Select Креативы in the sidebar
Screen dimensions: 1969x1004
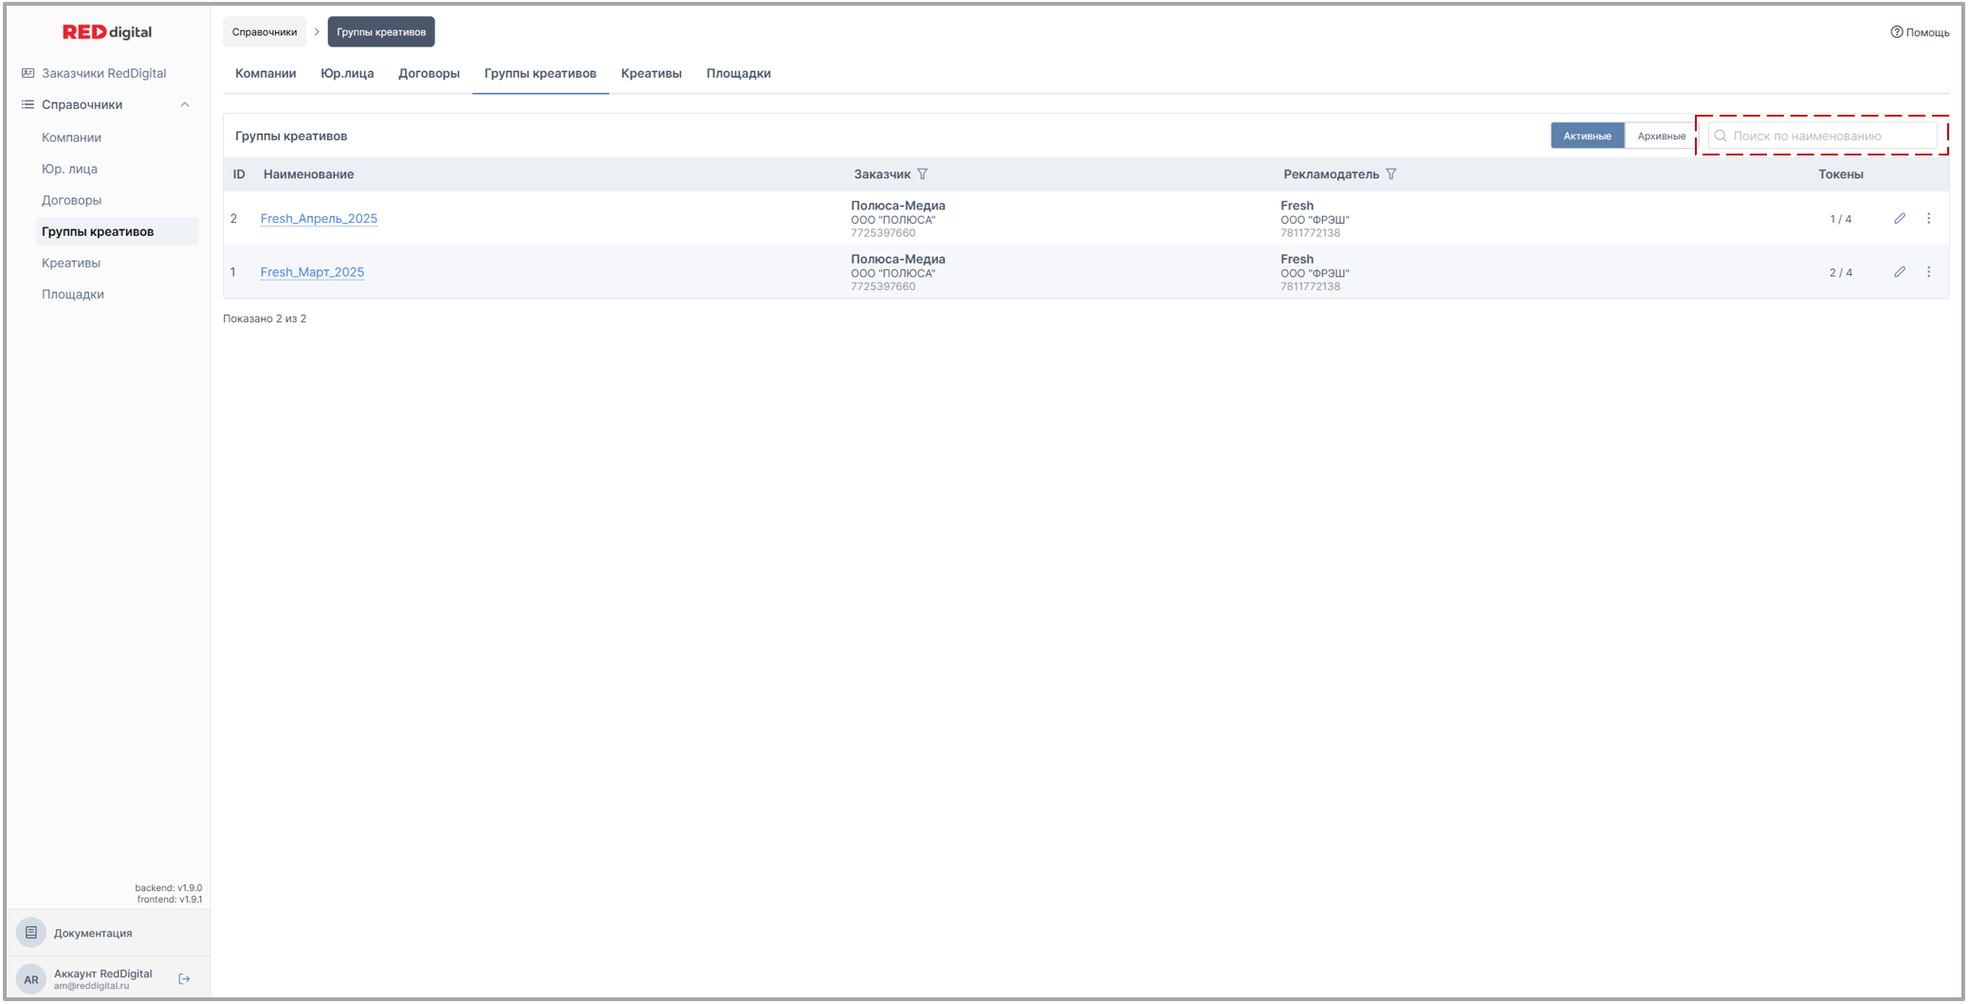(71, 263)
